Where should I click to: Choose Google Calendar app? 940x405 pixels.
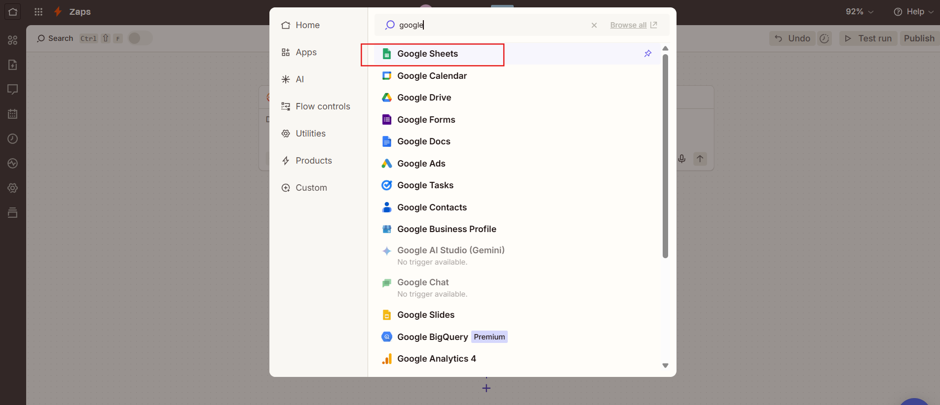(x=517, y=76)
